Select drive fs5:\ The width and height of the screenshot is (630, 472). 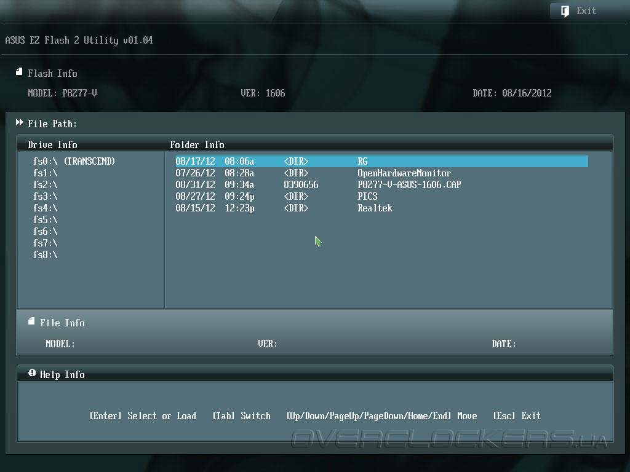[46, 219]
